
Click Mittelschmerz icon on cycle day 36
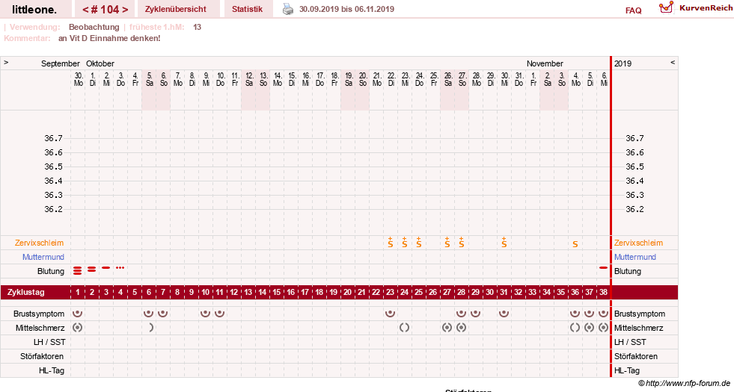575,328
